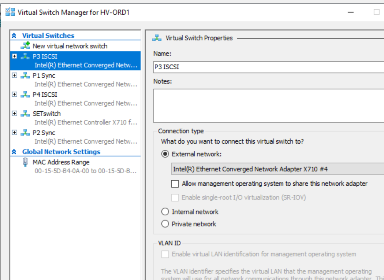Click the Virtual Switch Manager title icon
The image size is (384, 280).
pyautogui.click(x=10, y=12)
